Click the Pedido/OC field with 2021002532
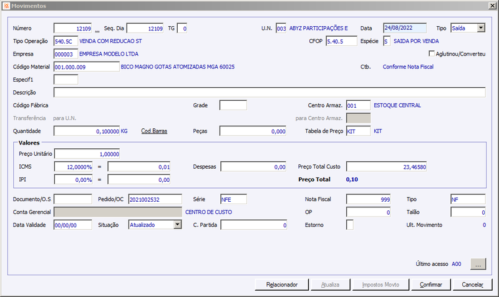This screenshot has height=297, width=499. (x=155, y=199)
